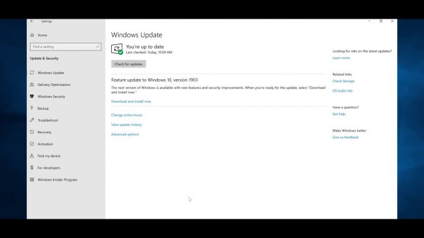Open Advanced options link
Screen dimensions: 424x238
[x=125, y=135]
